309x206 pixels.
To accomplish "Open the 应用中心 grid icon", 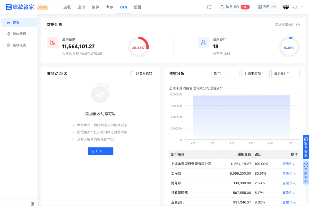I will pos(260,7).
